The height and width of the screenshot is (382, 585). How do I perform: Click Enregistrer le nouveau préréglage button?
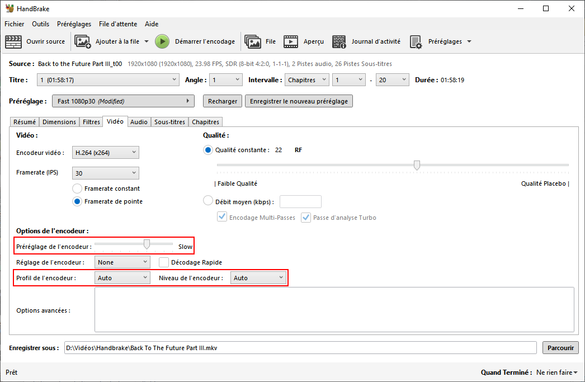point(299,101)
